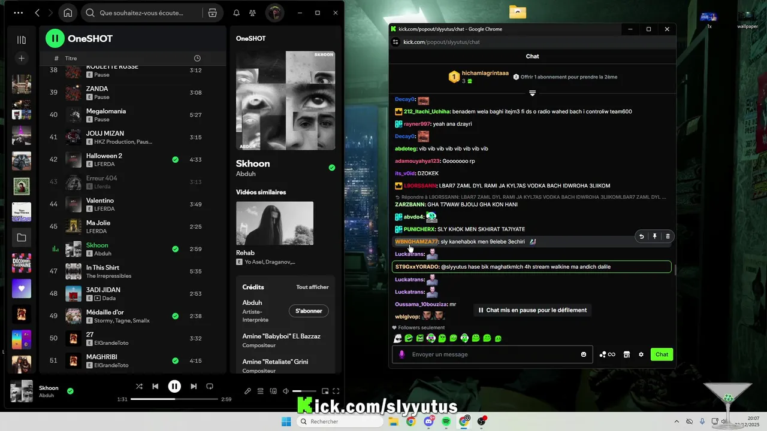Toggle repeat mode in Spotify
The width and height of the screenshot is (767, 431).
pos(210,387)
